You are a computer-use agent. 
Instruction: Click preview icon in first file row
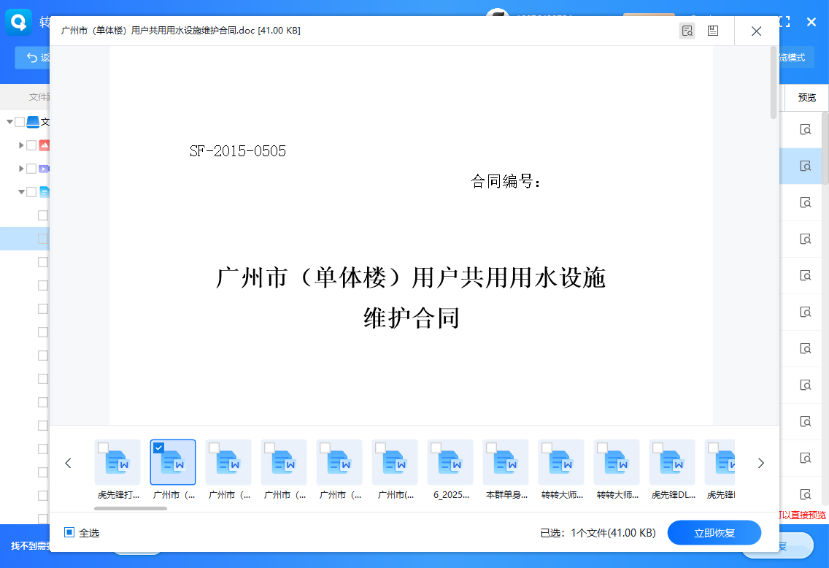(806, 130)
